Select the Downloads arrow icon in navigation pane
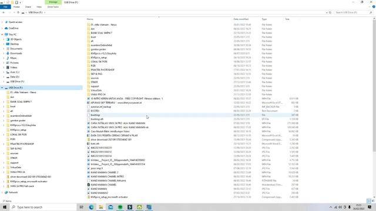The width and height of the screenshot is (376, 211). click(8, 53)
